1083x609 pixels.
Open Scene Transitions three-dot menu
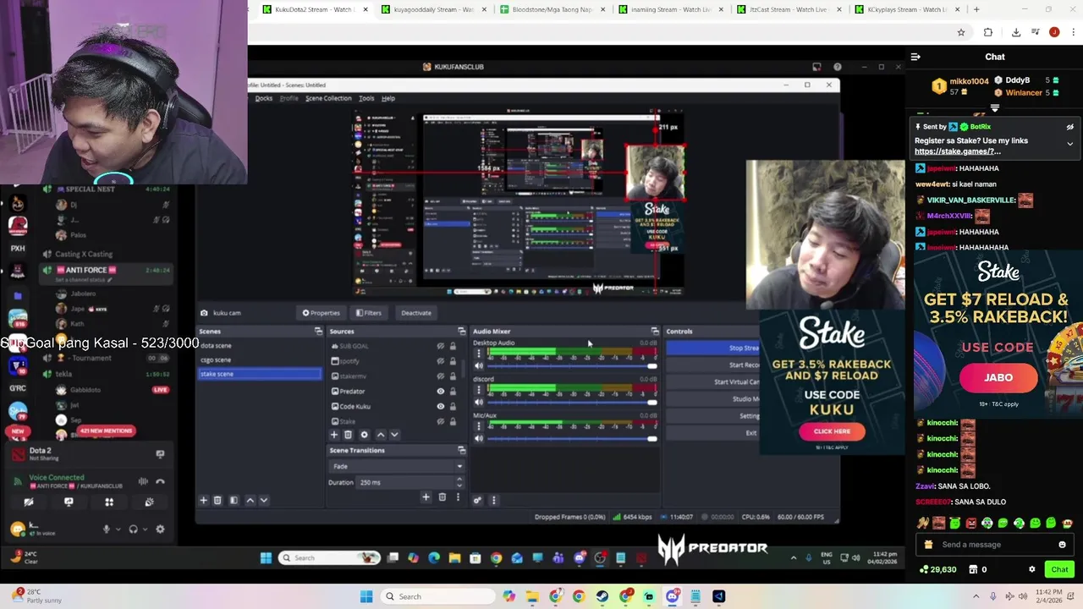click(458, 497)
